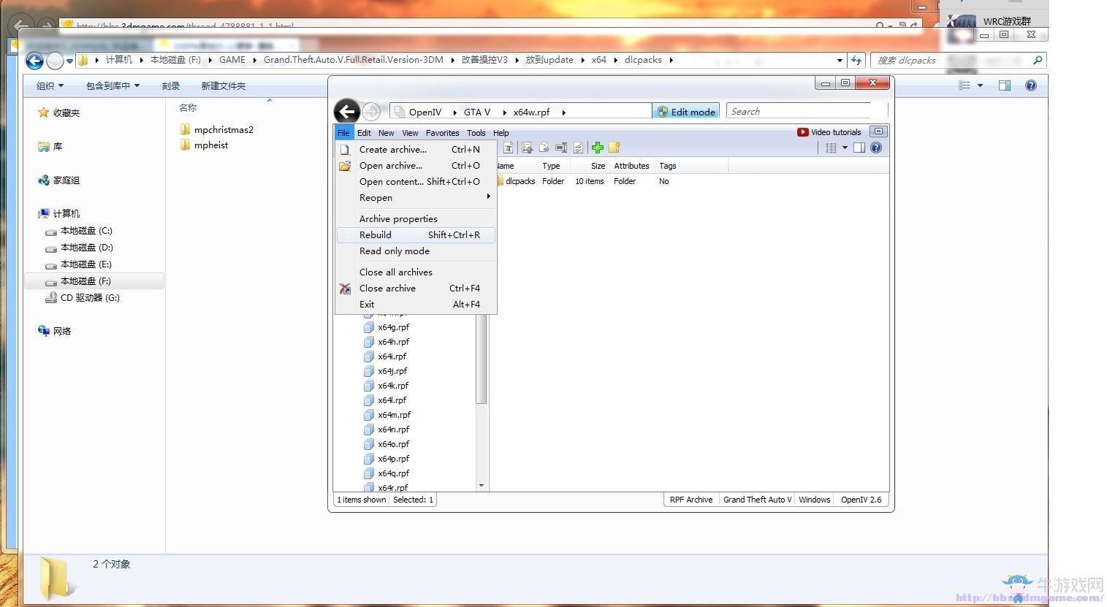Open the mpheist folder in Explorer
The width and height of the screenshot is (1107, 607).
(x=204, y=145)
